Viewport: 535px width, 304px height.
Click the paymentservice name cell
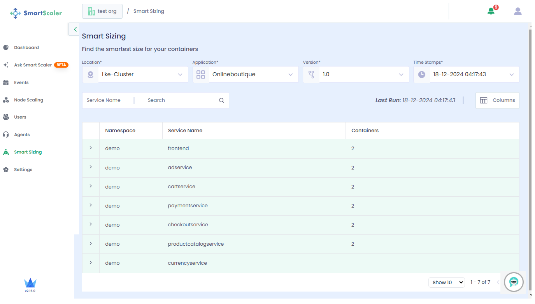[188, 206]
